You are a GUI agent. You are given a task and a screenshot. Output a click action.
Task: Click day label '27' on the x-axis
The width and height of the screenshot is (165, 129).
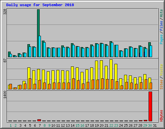click(x=135, y=125)
